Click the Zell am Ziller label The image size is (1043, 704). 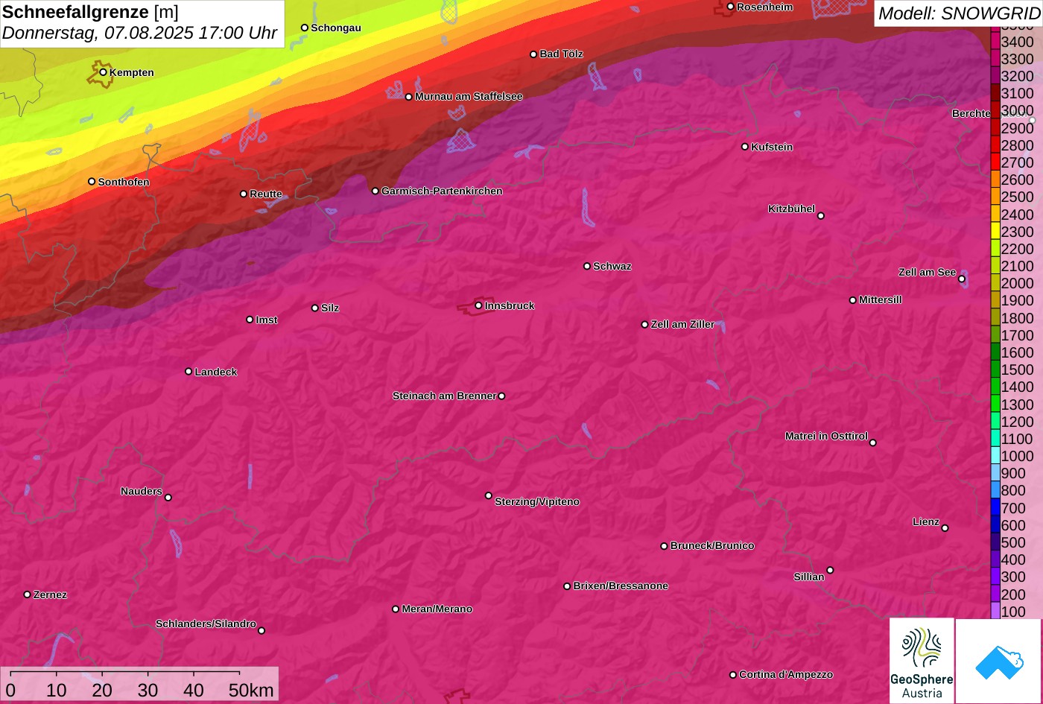682,324
